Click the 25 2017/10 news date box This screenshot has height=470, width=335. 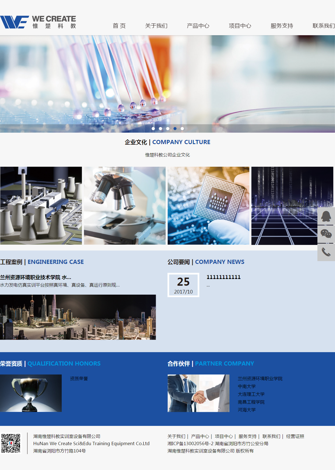tap(183, 285)
